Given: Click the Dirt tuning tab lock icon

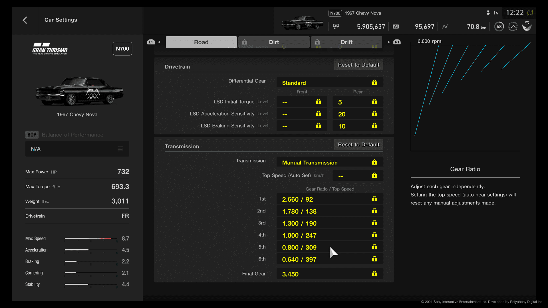Looking at the screenshot, I should [245, 42].
